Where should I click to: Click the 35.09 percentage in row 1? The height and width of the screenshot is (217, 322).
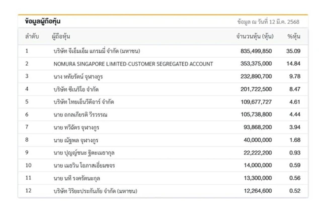293,51
